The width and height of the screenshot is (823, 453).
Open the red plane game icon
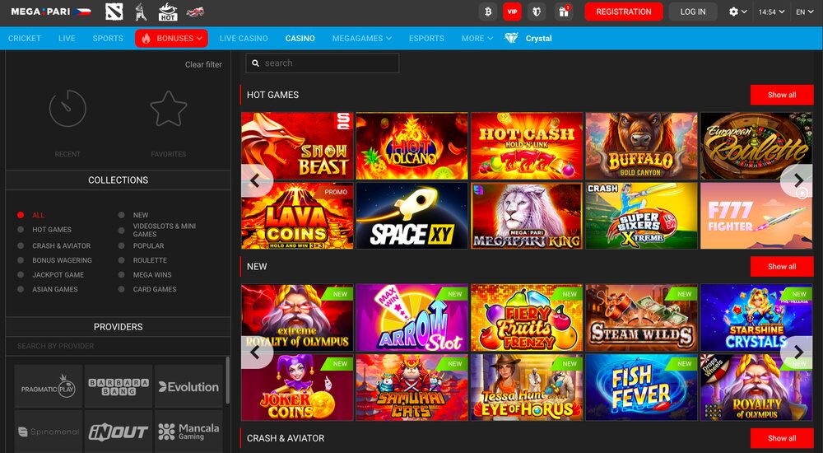point(195,12)
